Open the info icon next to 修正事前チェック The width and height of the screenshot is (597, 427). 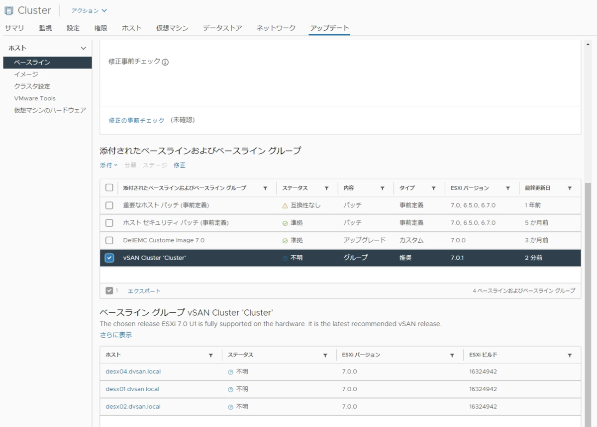pos(165,63)
